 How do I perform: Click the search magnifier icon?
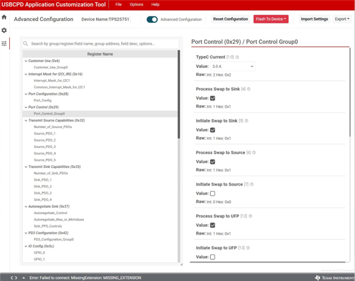click(x=26, y=43)
